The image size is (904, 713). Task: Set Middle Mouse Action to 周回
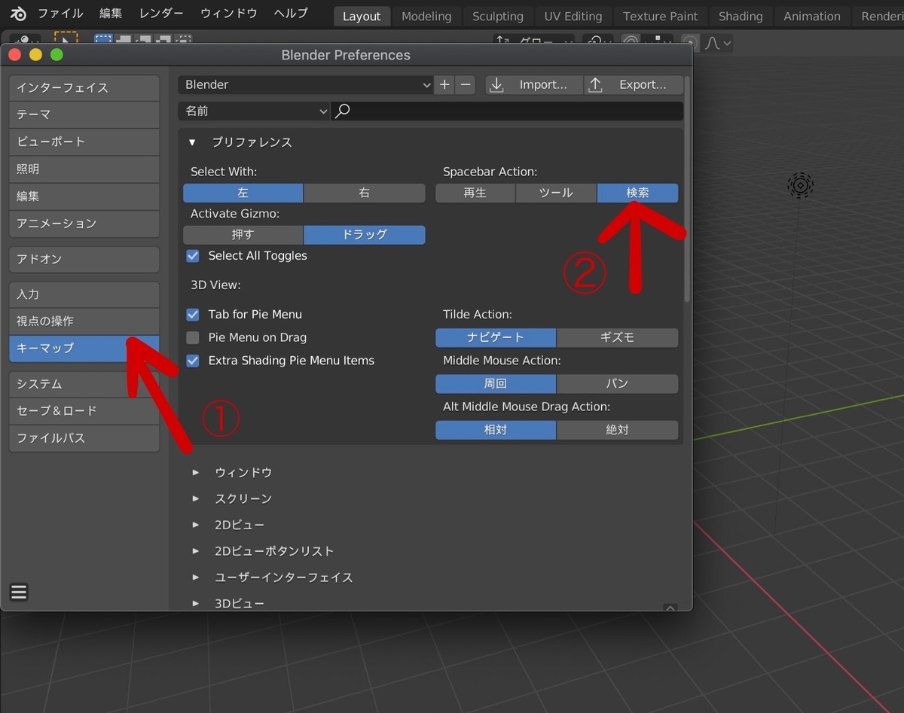point(496,383)
